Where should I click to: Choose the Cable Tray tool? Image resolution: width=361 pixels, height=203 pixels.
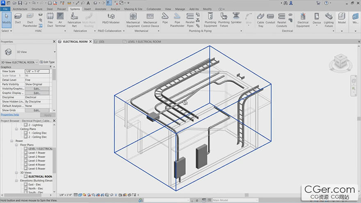[260, 20]
